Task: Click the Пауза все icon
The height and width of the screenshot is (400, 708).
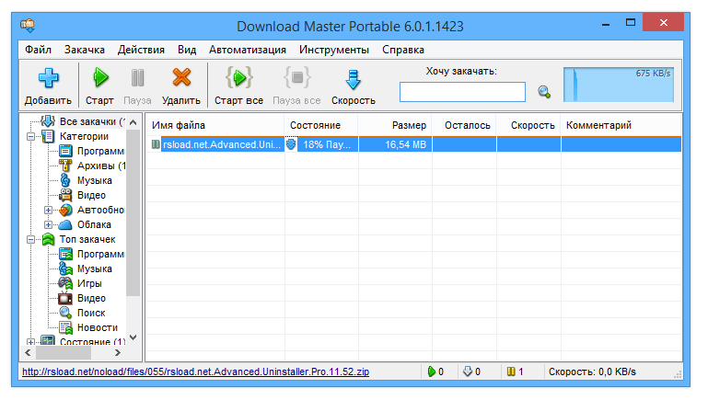Action: point(296,78)
